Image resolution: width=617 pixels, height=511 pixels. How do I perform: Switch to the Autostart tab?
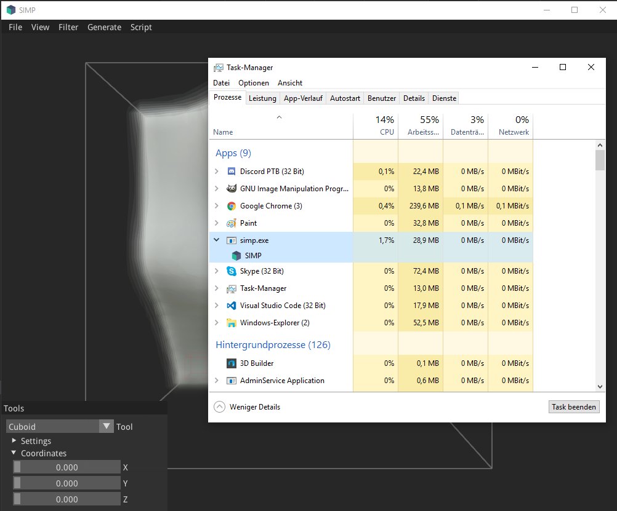click(x=345, y=98)
